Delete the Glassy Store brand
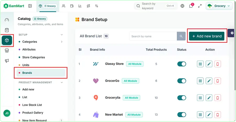Viewport: 236px width, 122px height. click(x=217, y=64)
